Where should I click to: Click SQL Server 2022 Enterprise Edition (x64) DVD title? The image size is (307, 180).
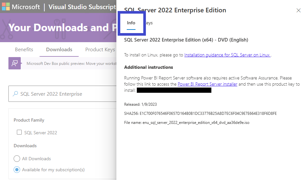point(186,40)
